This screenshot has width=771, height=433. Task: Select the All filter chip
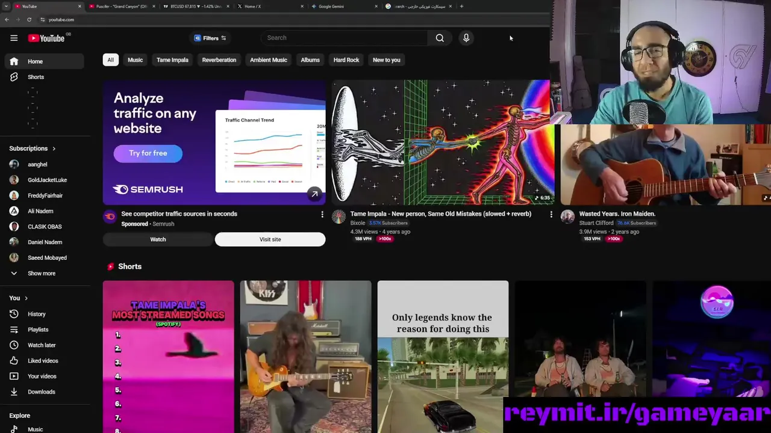pyautogui.click(x=110, y=60)
